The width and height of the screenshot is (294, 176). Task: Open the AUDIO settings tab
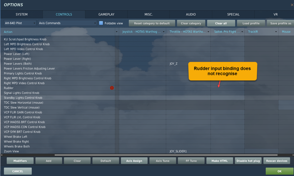[x=191, y=14]
